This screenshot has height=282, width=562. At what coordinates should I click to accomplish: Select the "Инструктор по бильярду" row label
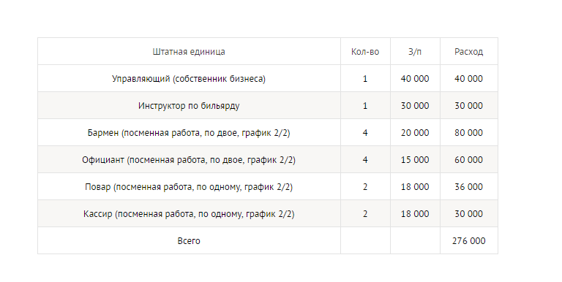189,106
